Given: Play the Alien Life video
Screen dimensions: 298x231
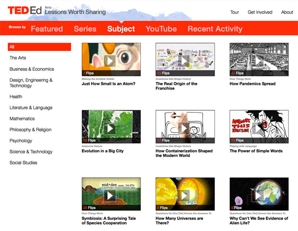Looking at the screenshot, I should 258,196.
